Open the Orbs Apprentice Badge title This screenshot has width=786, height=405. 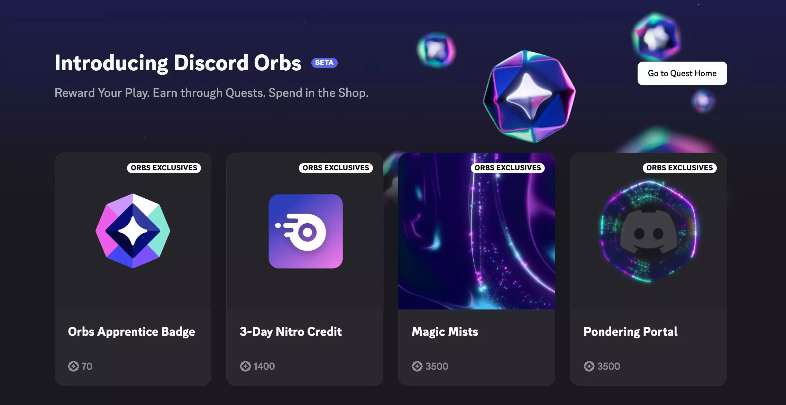(131, 332)
